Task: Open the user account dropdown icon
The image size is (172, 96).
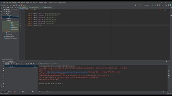Action: click(x=136, y=5)
